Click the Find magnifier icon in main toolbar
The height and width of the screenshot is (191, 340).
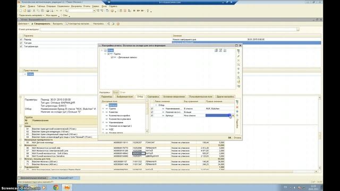(66, 11)
